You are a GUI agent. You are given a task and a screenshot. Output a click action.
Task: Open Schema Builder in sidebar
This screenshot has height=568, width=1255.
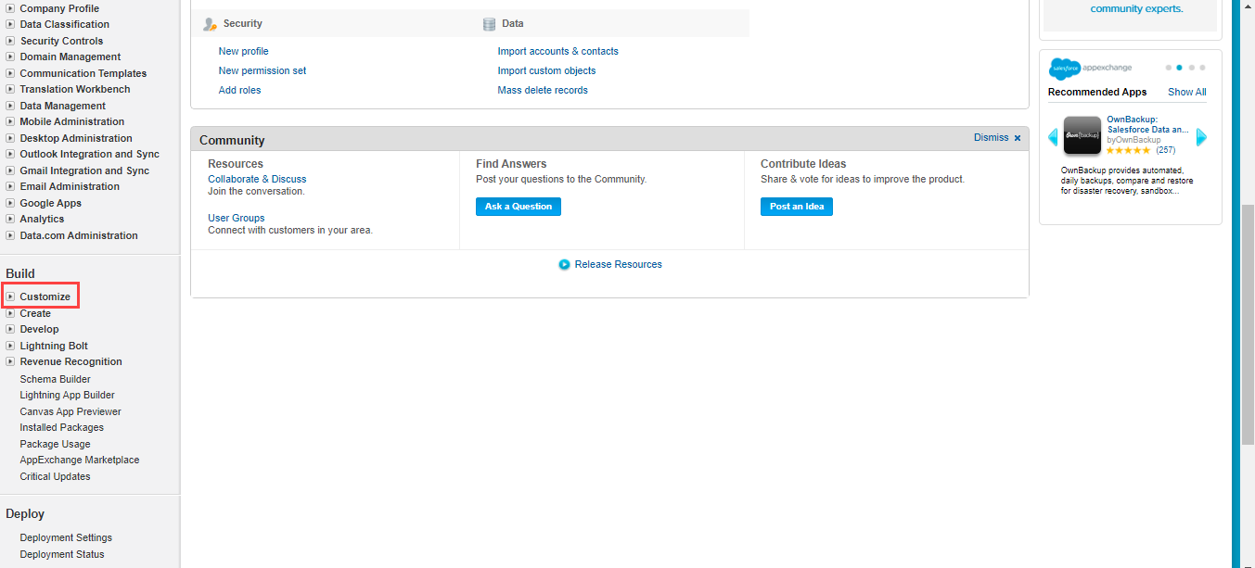(x=56, y=379)
